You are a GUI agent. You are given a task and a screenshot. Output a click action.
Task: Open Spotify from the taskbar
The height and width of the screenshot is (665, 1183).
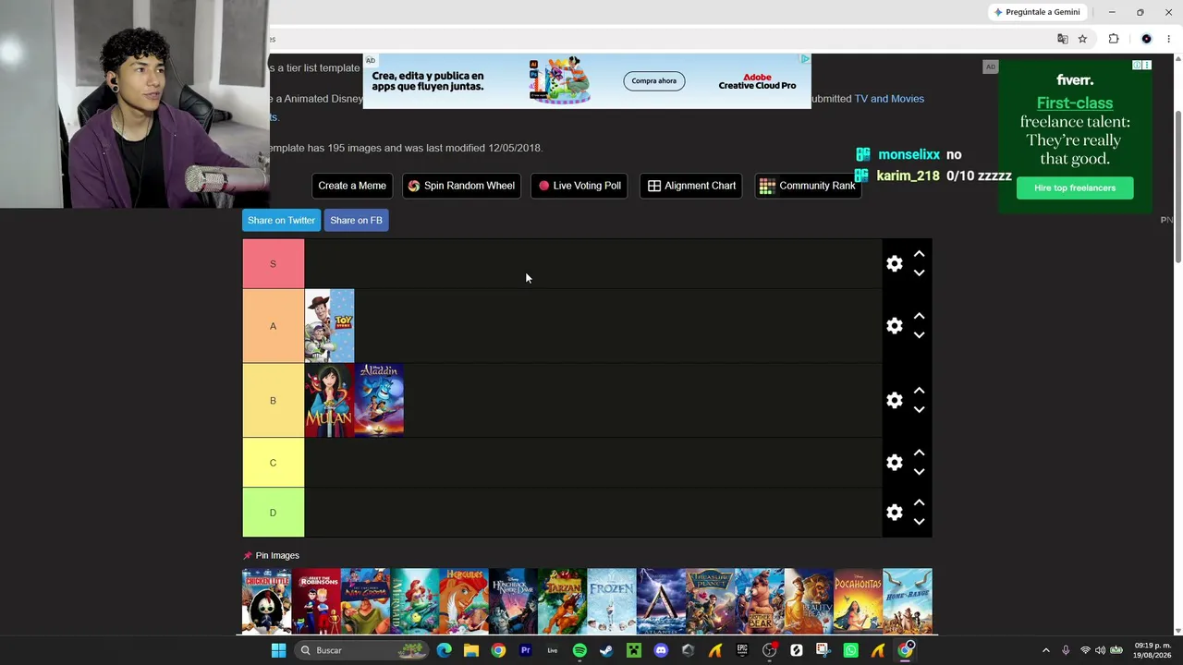click(x=579, y=650)
